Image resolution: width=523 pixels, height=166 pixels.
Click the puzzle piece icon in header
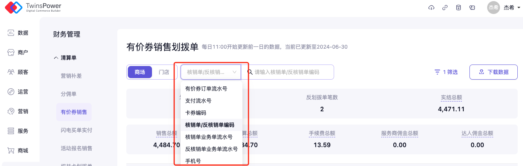(471, 8)
